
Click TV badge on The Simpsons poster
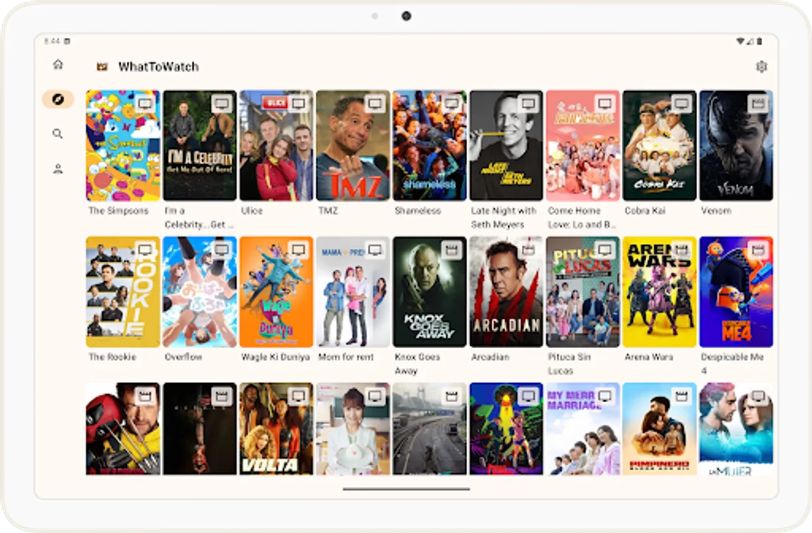coord(145,104)
